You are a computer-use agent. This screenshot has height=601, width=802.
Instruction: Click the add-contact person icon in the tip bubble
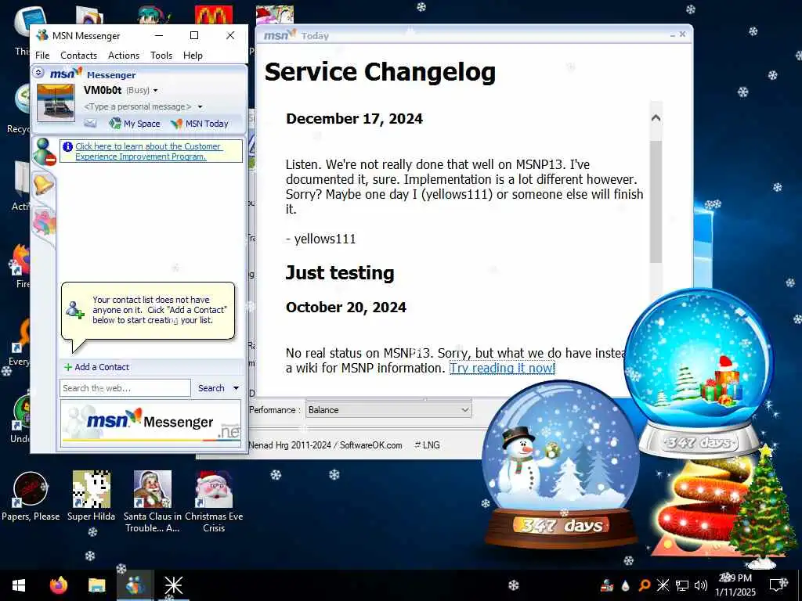click(75, 310)
